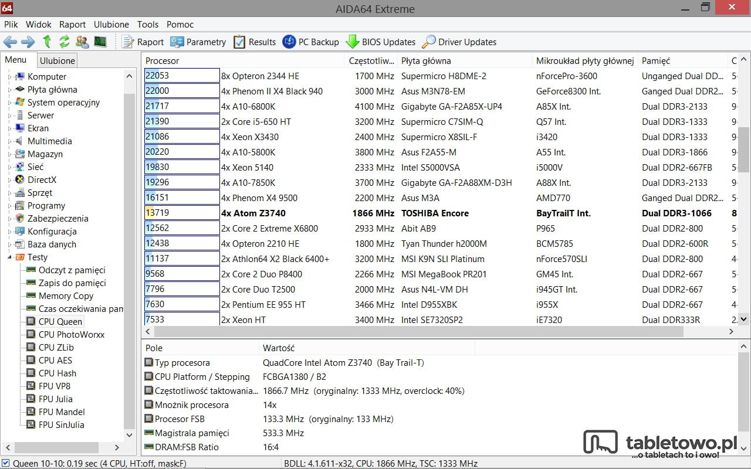
Task: Sort by the Procesor column header
Action: 243,60
